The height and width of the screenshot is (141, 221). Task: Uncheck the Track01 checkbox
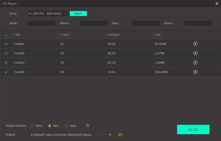[6, 44]
